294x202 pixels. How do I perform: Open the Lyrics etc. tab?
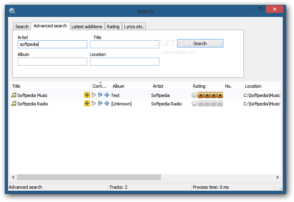pos(134,27)
